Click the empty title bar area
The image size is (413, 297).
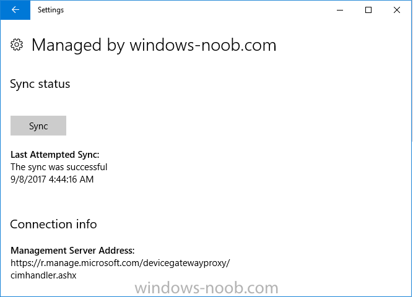point(195,10)
